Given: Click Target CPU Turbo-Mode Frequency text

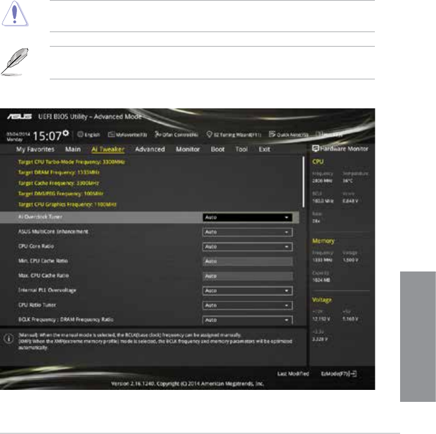Looking at the screenshot, I should pos(71,162).
